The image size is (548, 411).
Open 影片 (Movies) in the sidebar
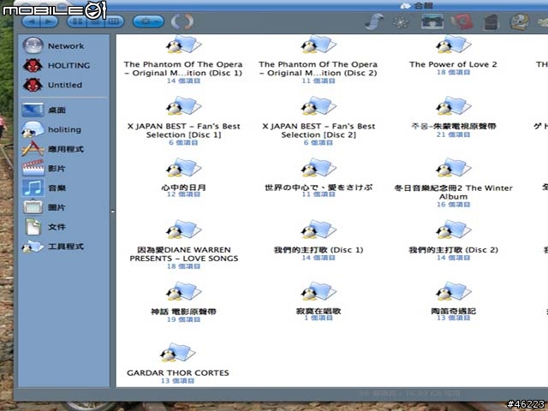(x=44, y=169)
